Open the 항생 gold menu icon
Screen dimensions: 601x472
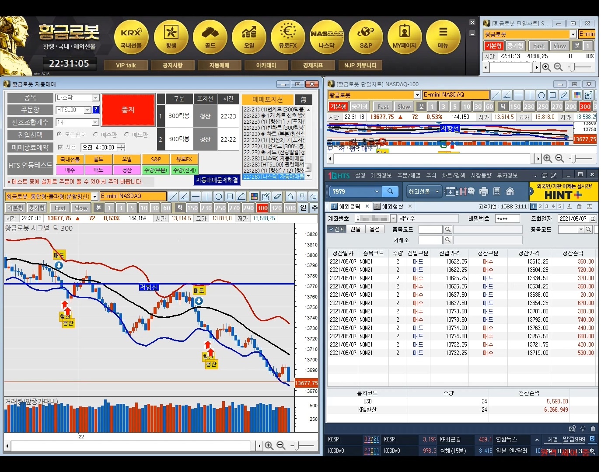click(171, 37)
